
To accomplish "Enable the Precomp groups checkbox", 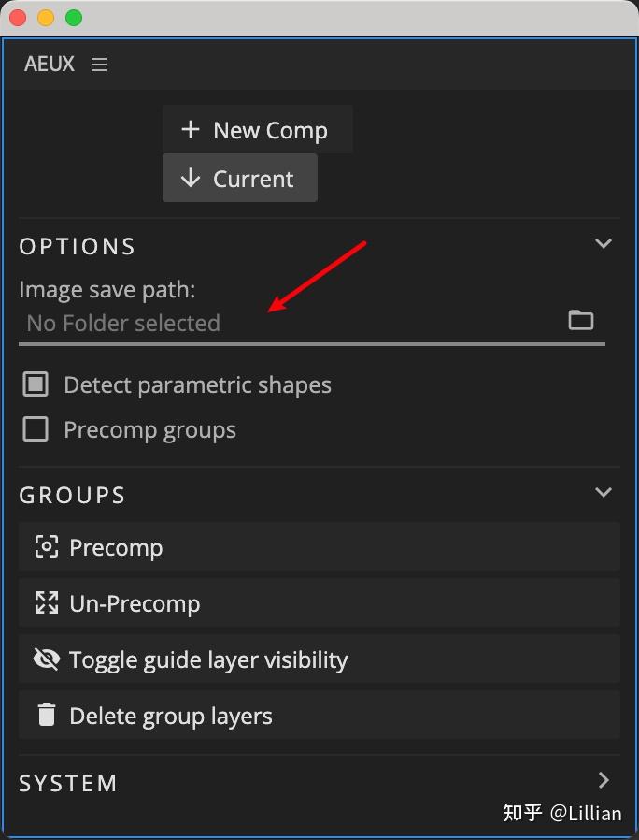I will tap(35, 429).
